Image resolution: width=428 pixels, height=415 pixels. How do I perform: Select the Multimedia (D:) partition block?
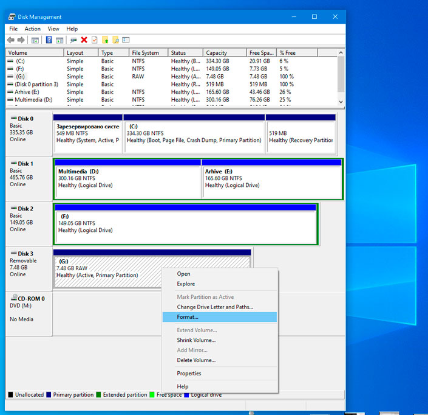pyautogui.click(x=127, y=179)
